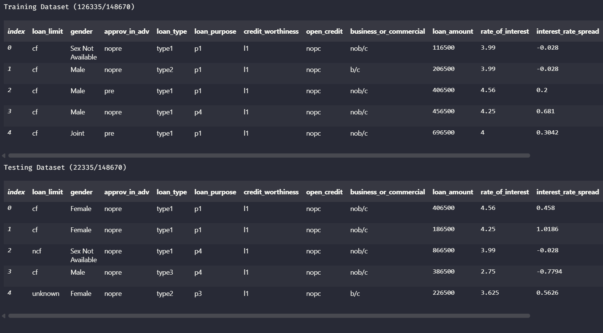This screenshot has width=603, height=333.
Task: Click the 'ncf' loan_limit cell
Action: point(37,251)
